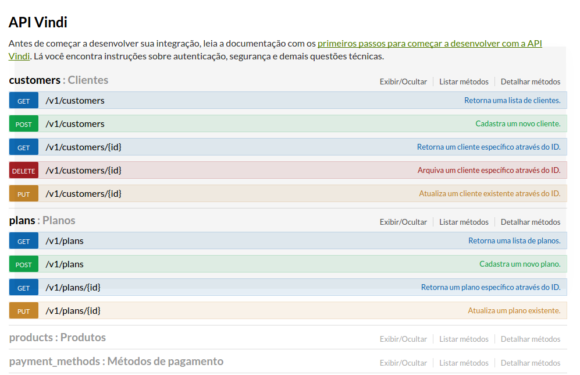The width and height of the screenshot is (580, 375).
Task: Open the primeiros passos documentation link
Action: point(429,43)
